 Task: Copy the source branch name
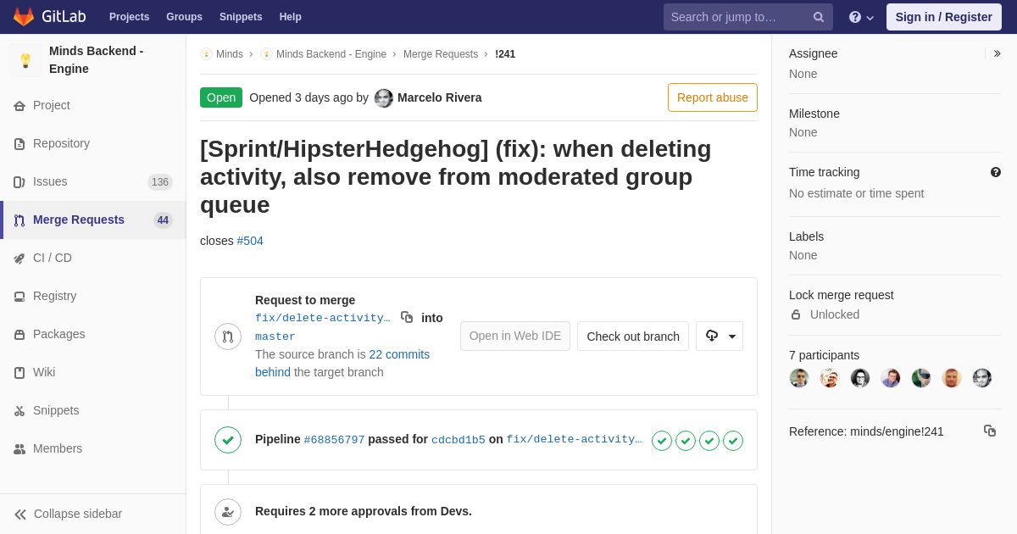(x=407, y=317)
